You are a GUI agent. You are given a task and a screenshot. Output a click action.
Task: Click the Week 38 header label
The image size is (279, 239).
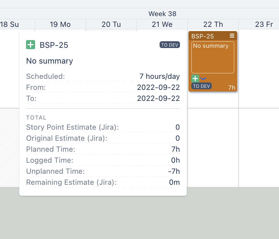[x=162, y=14]
